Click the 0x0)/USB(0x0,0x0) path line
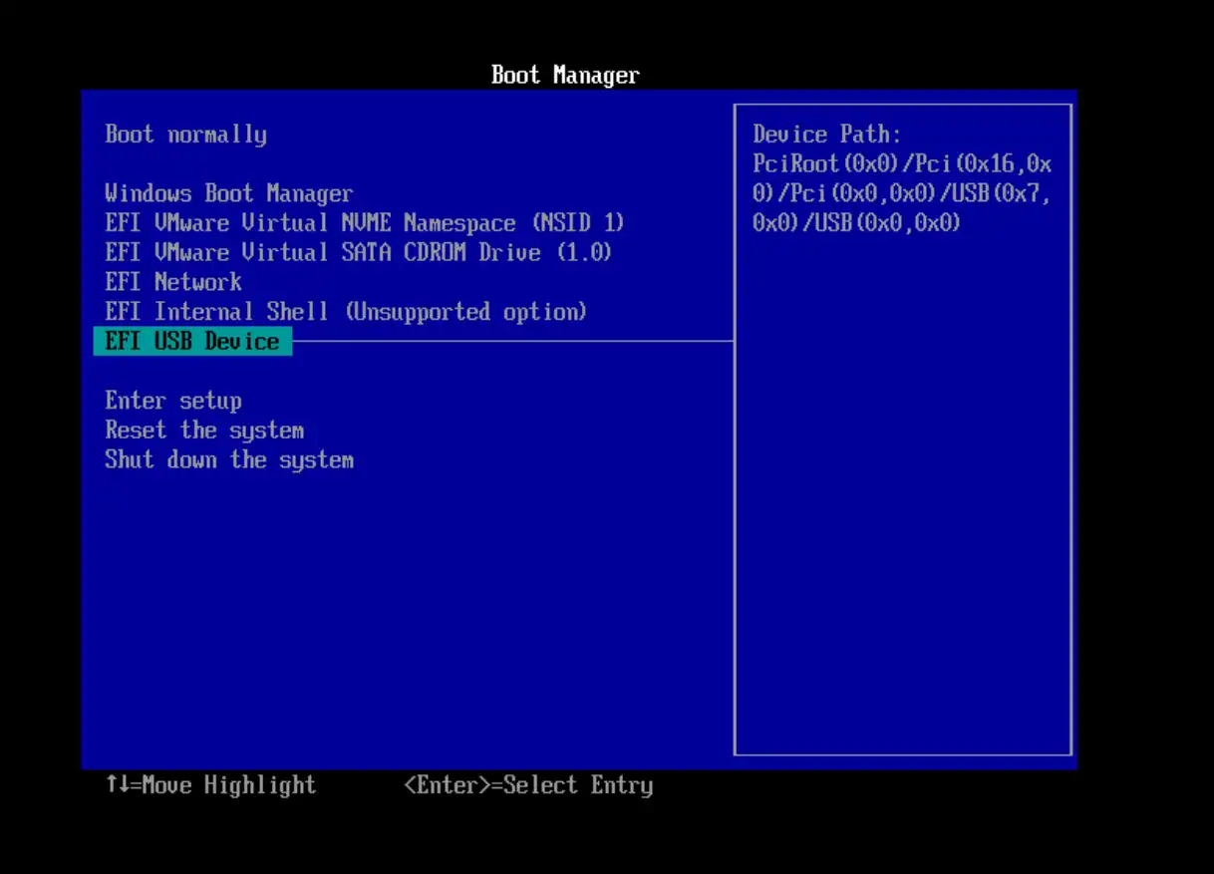This screenshot has width=1214, height=874. (x=857, y=222)
